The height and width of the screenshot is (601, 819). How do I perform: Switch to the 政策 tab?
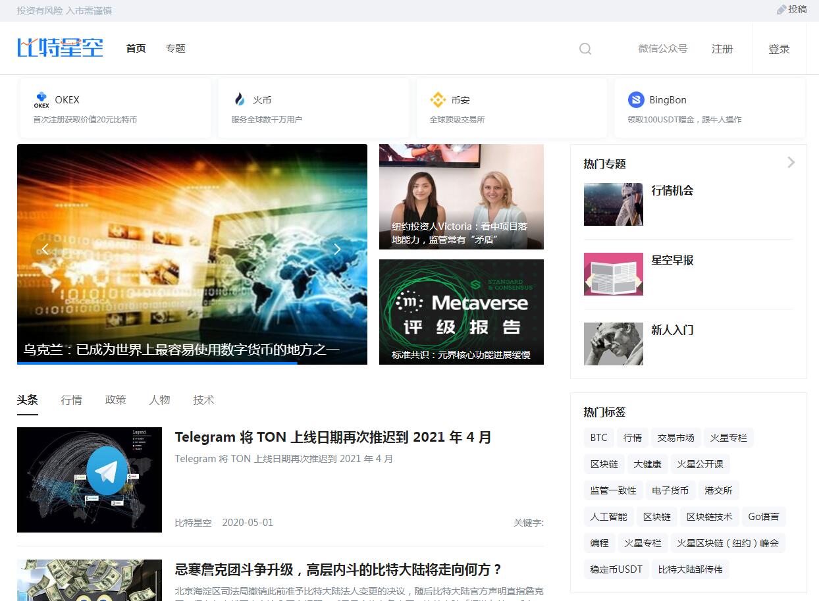point(116,400)
